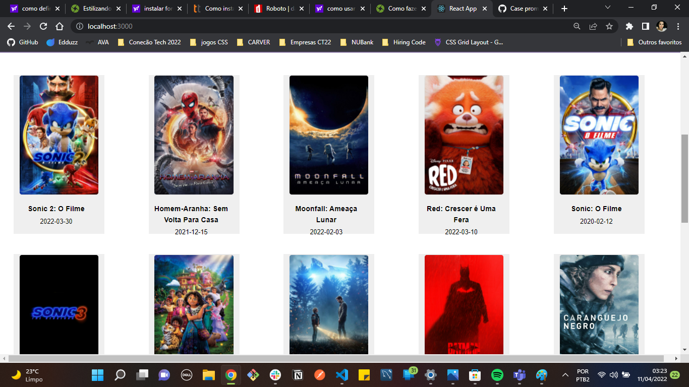
Task: Select the Red: Crescer é Uma Fera poster
Action: click(464, 135)
